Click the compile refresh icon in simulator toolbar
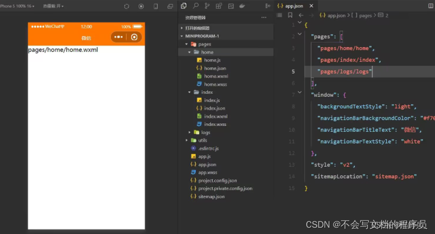435x234 pixels. pos(127,6)
